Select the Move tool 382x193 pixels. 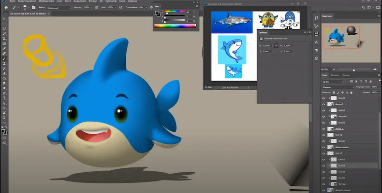click(4, 18)
